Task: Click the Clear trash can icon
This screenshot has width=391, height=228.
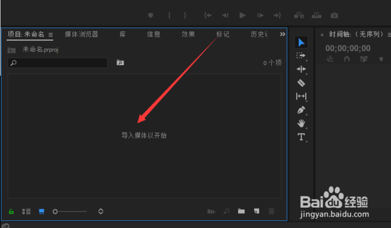Action: tap(272, 212)
